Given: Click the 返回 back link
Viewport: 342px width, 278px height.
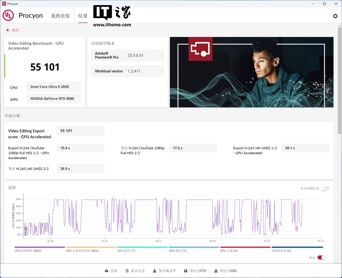Looking at the screenshot, I should pyautogui.click(x=15, y=30).
